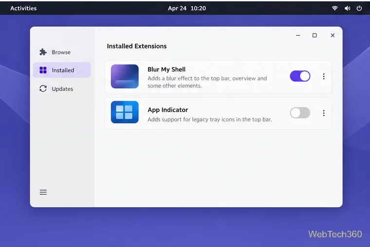370x247 pixels.
Task: Open the hamburger menu in sidebar
Action: (x=43, y=192)
